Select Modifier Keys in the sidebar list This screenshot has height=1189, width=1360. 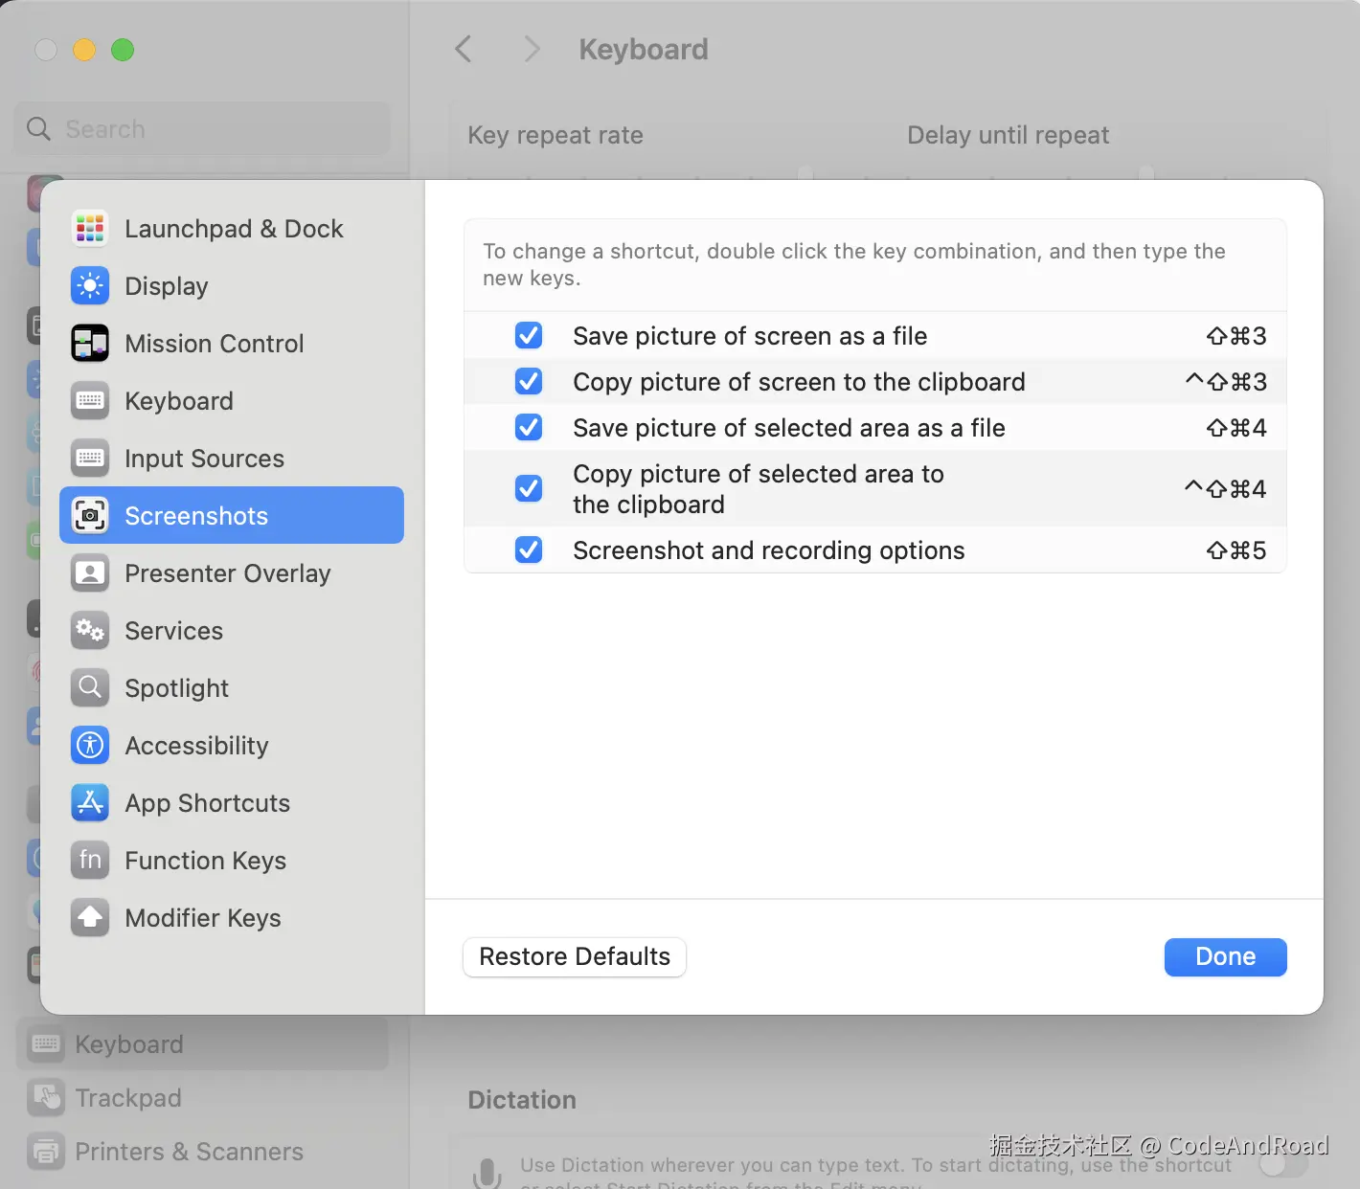202,918
